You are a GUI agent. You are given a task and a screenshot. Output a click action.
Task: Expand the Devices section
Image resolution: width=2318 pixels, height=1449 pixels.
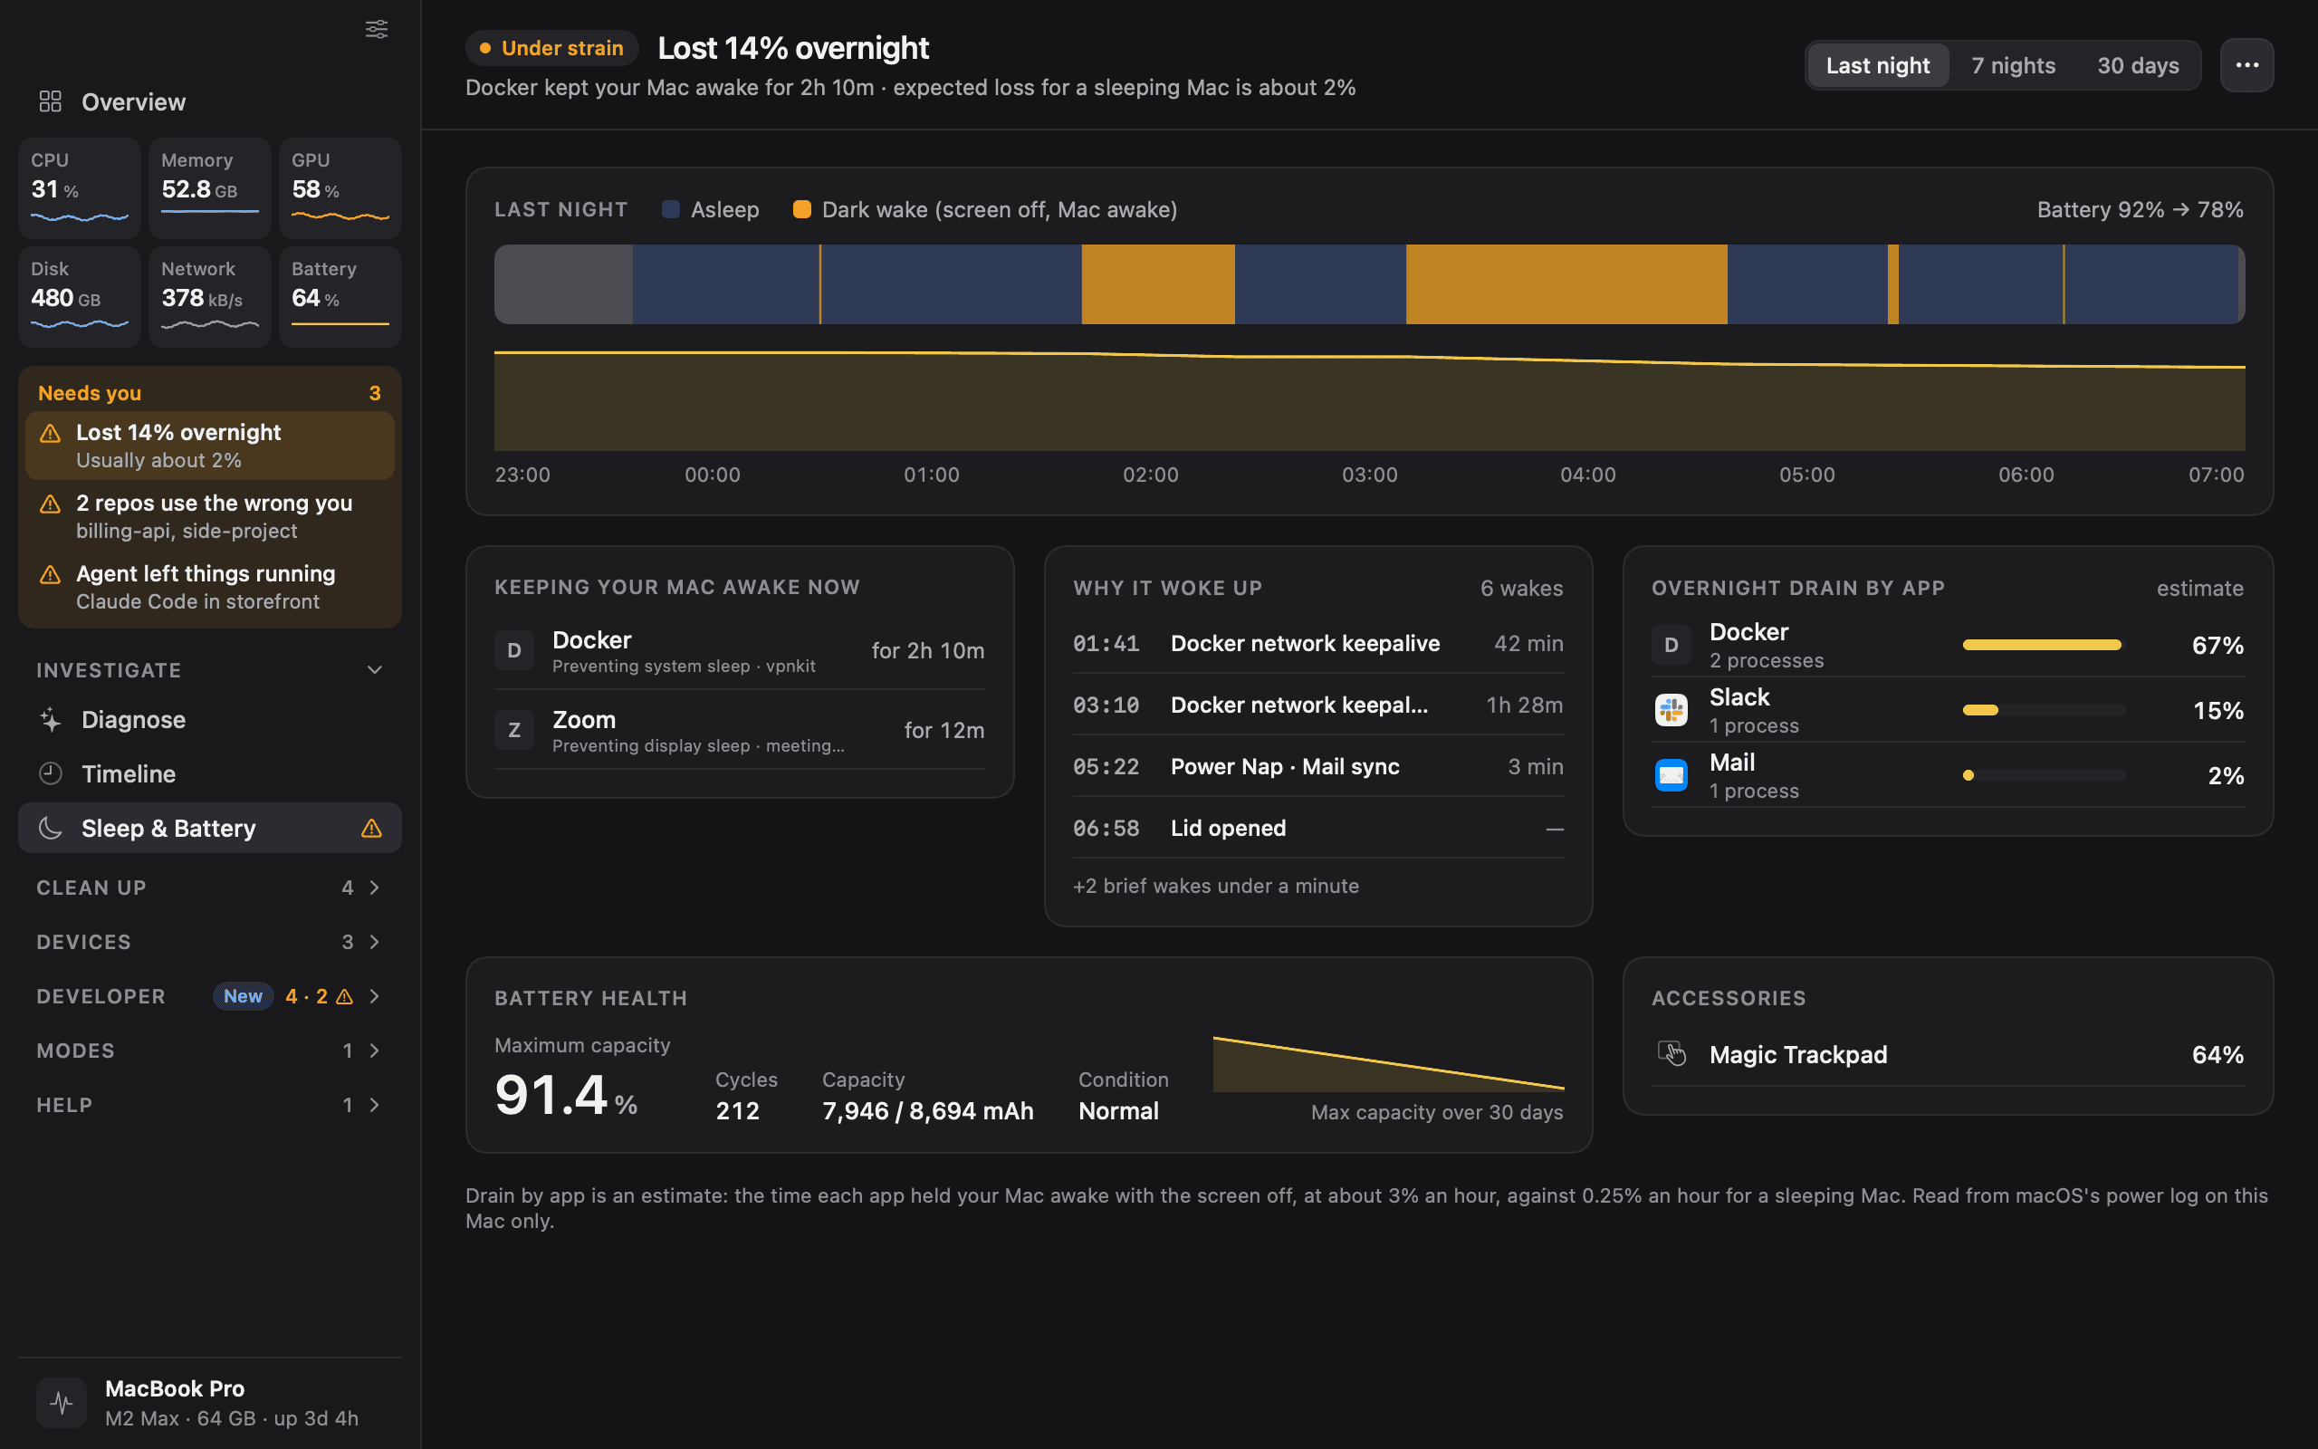pyautogui.click(x=210, y=942)
